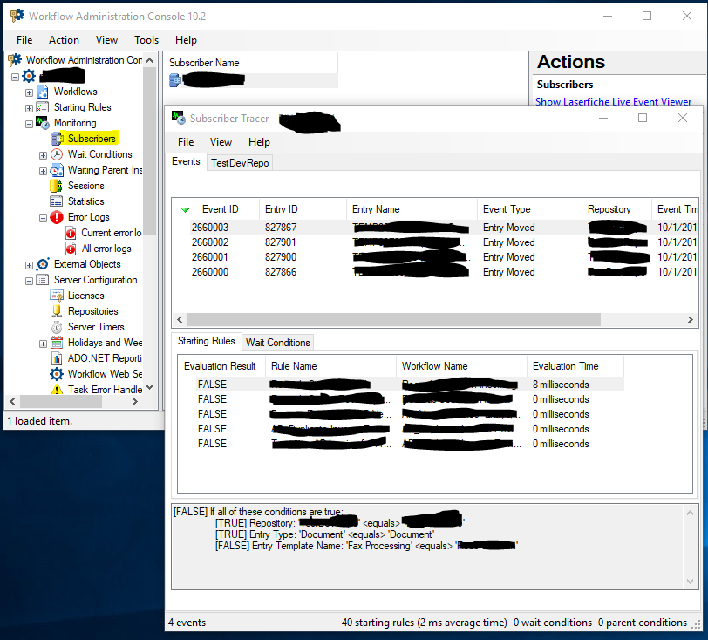Collapse the Error Logs tree node
The width and height of the screenshot is (708, 640).
(43, 218)
